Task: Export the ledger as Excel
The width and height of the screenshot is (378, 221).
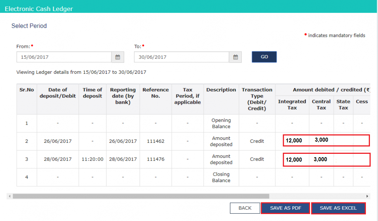Action: point(338,208)
